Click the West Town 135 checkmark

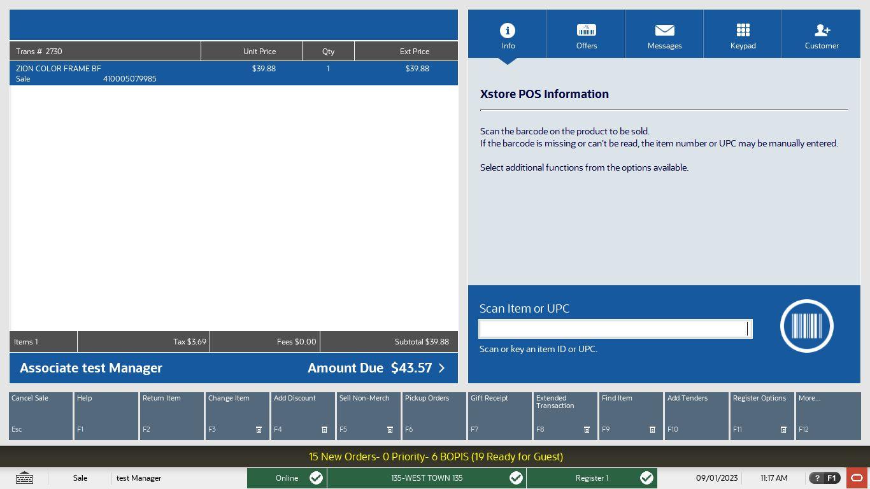coord(516,478)
